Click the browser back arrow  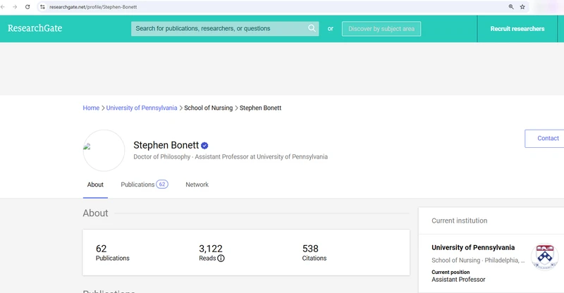3,7
